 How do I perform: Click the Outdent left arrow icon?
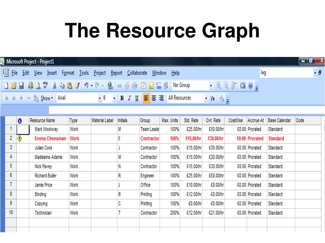6,98
